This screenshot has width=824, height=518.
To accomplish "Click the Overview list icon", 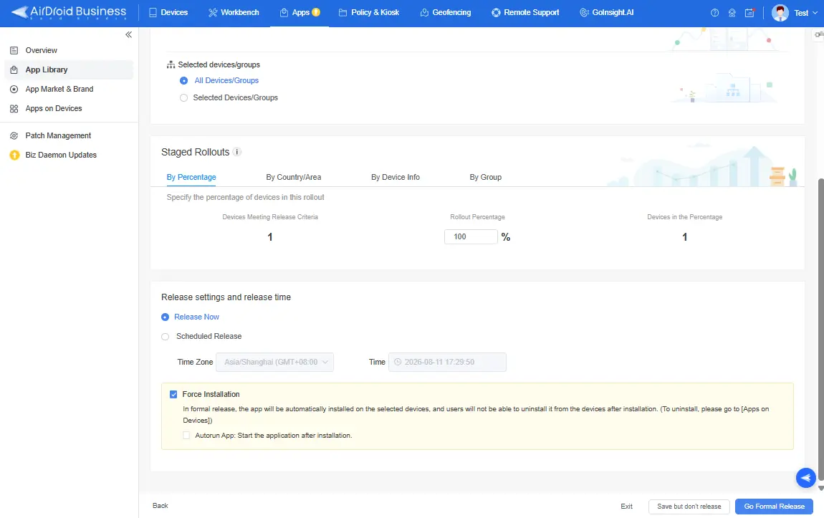I will point(14,50).
